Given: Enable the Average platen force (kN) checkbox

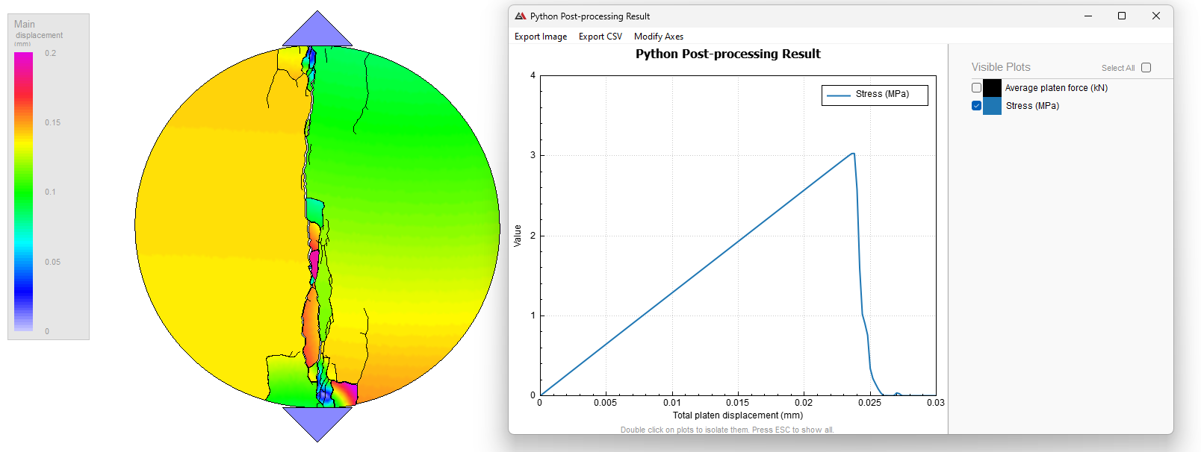Looking at the screenshot, I should [x=976, y=88].
